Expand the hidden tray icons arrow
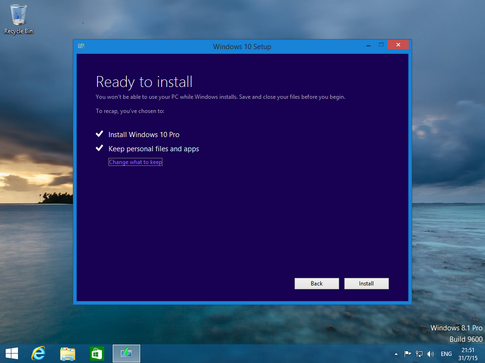 (x=396, y=354)
